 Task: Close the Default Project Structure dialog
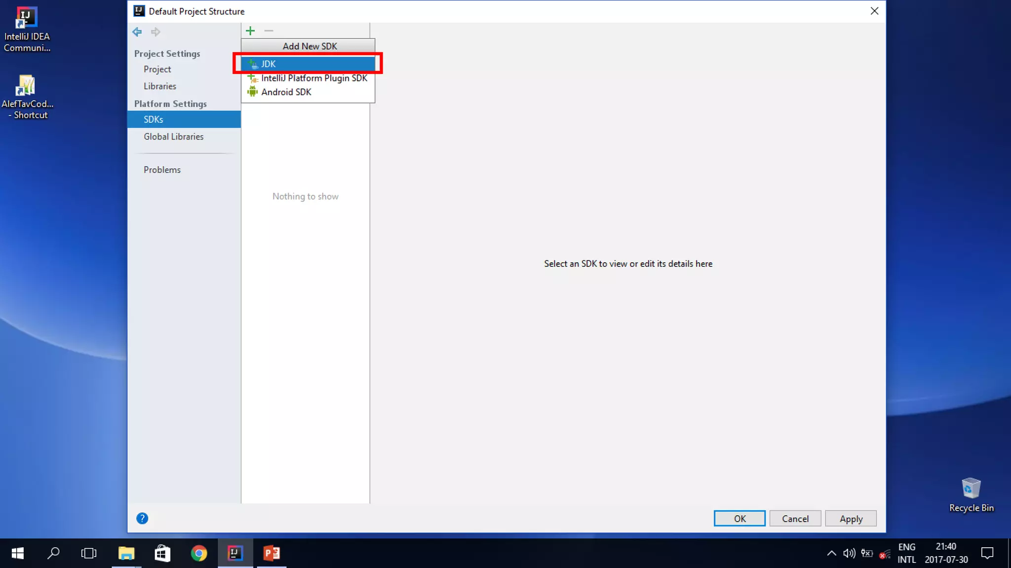pyautogui.click(x=874, y=11)
